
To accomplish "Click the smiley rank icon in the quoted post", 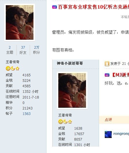I will (61, 122).
